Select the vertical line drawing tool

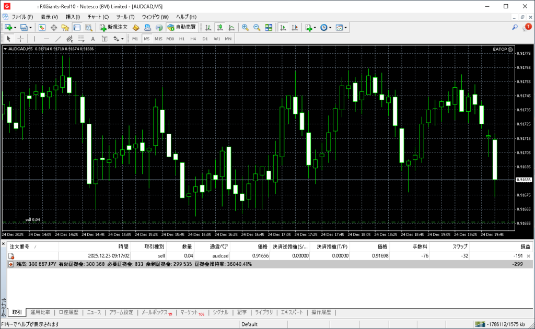pyautogui.click(x=34, y=39)
